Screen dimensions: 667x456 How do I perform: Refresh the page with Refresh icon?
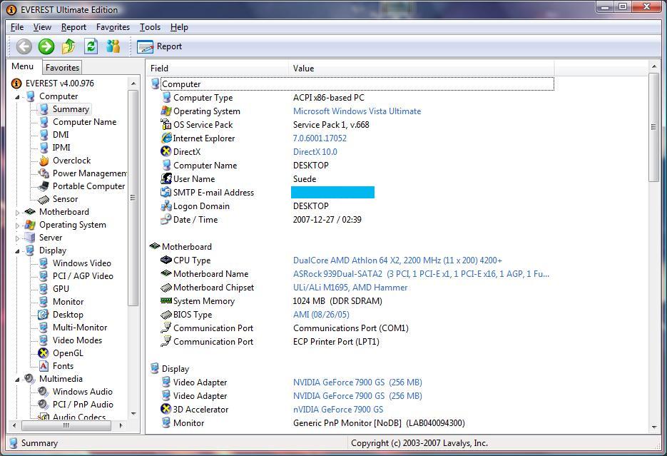91,46
